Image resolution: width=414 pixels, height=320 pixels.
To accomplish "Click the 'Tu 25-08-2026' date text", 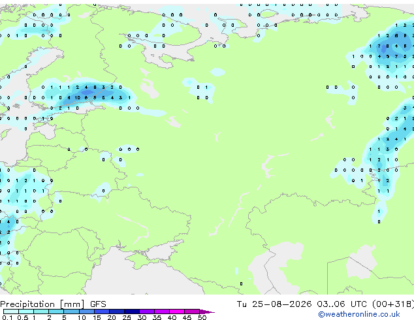I will coord(274,304).
